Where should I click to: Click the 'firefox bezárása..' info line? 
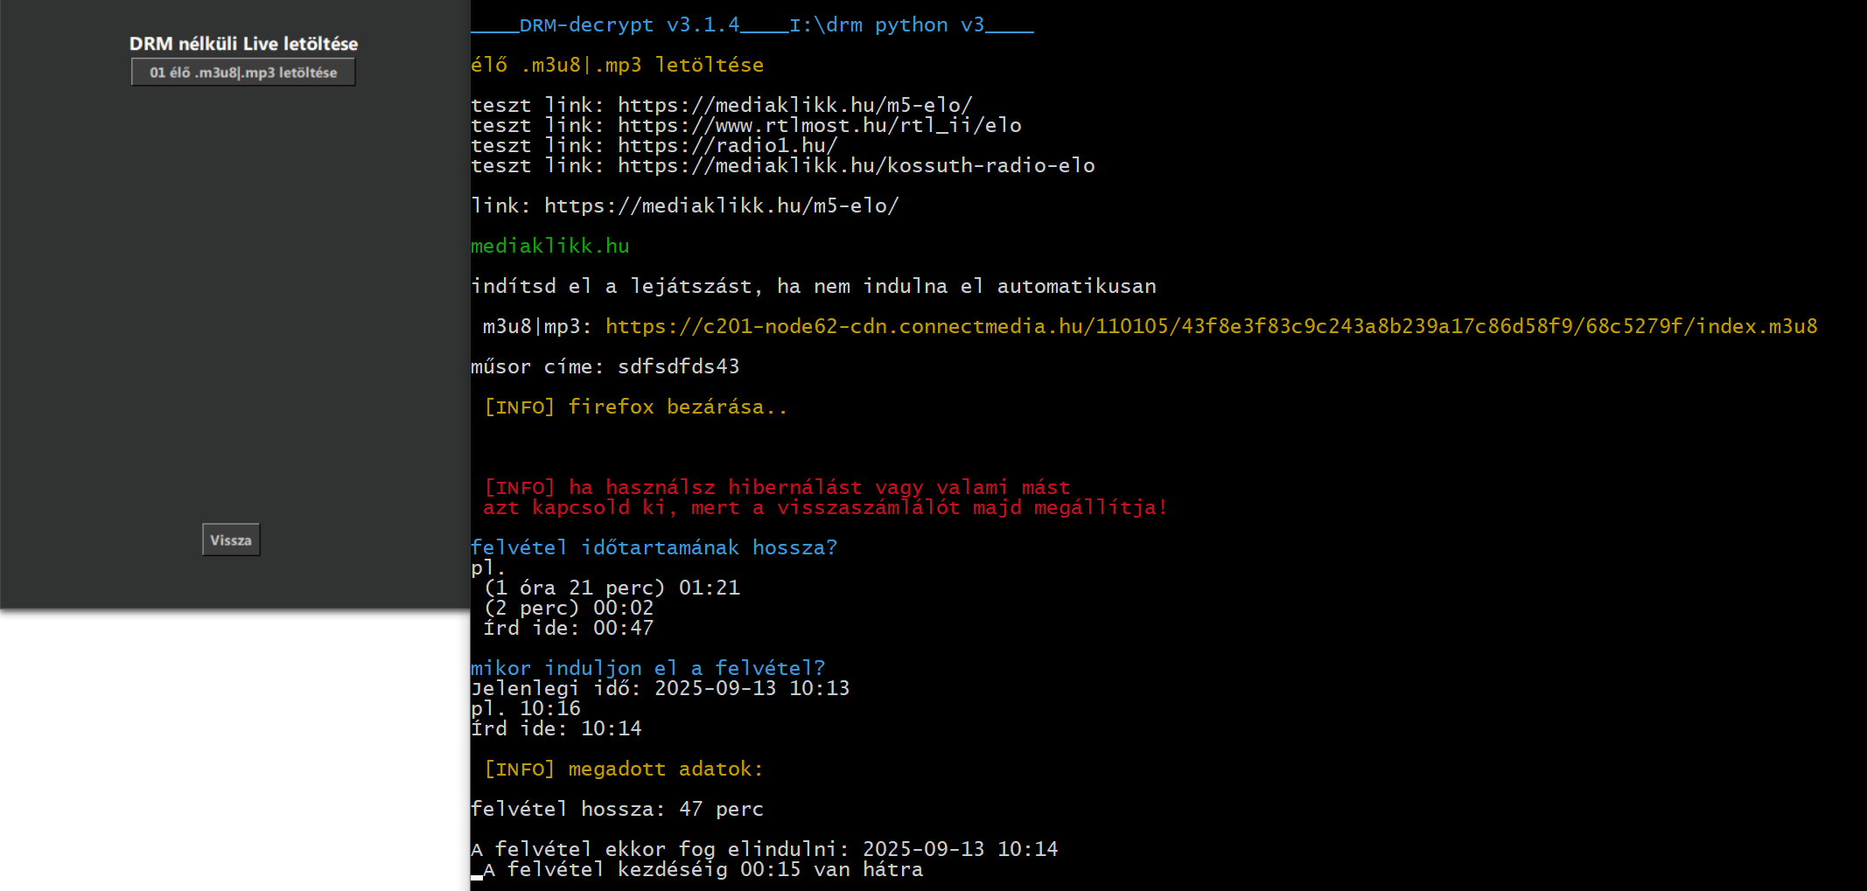[635, 407]
